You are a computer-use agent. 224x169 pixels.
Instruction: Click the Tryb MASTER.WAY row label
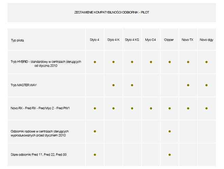(x=24, y=85)
